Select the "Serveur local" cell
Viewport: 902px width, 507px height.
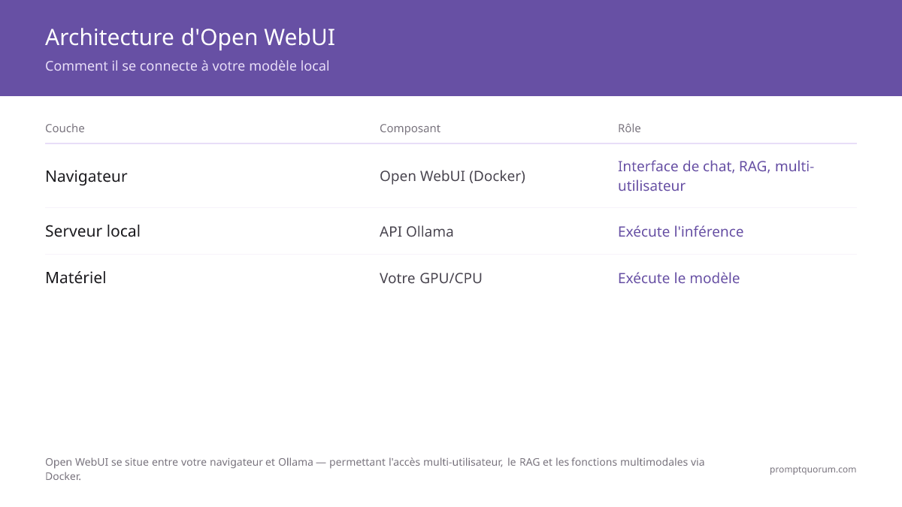pos(92,231)
